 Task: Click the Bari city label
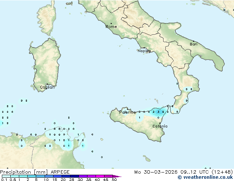[193, 44]
